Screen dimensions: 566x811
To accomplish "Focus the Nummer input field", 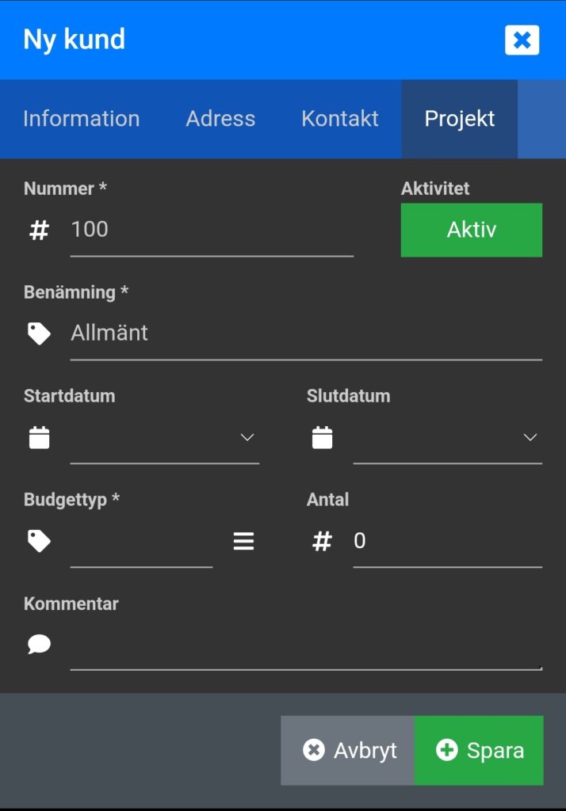I will (212, 230).
